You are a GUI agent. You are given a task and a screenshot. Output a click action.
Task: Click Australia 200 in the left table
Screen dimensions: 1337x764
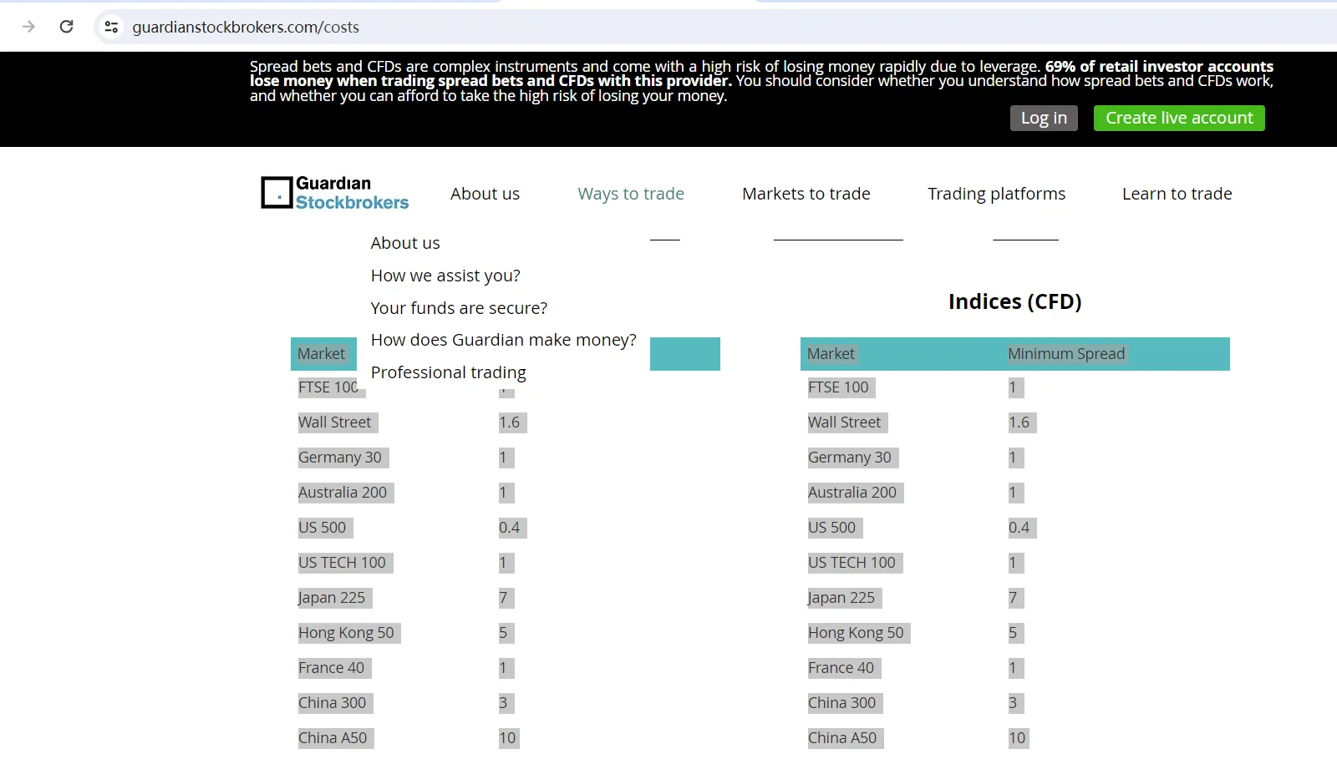point(342,493)
